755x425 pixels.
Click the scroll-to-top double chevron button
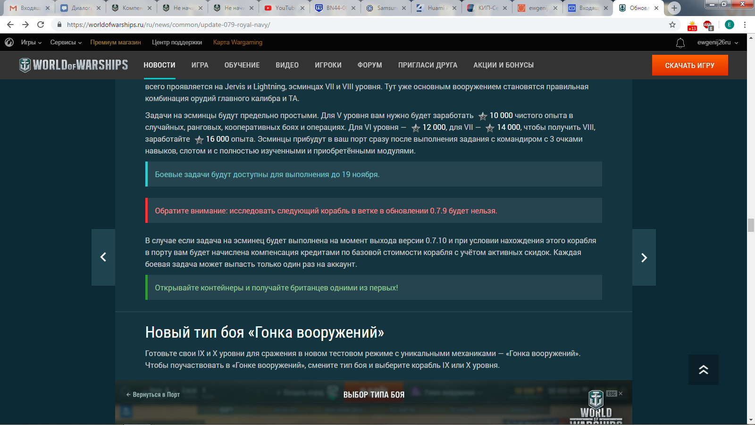click(703, 370)
